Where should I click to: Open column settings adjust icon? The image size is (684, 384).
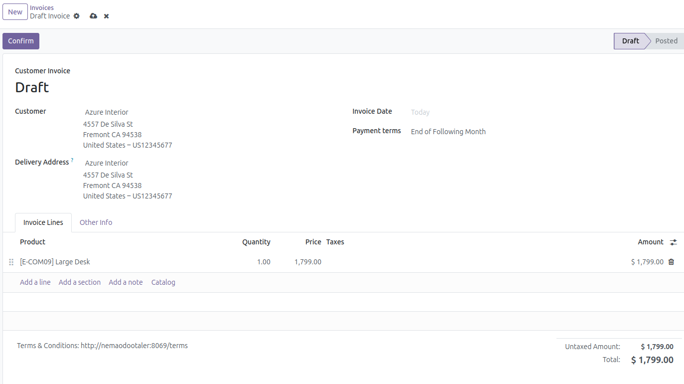pos(673,242)
